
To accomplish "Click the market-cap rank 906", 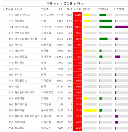I will tap(11, 104).
